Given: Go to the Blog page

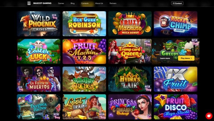Looking at the screenshot, I should pos(73,3).
